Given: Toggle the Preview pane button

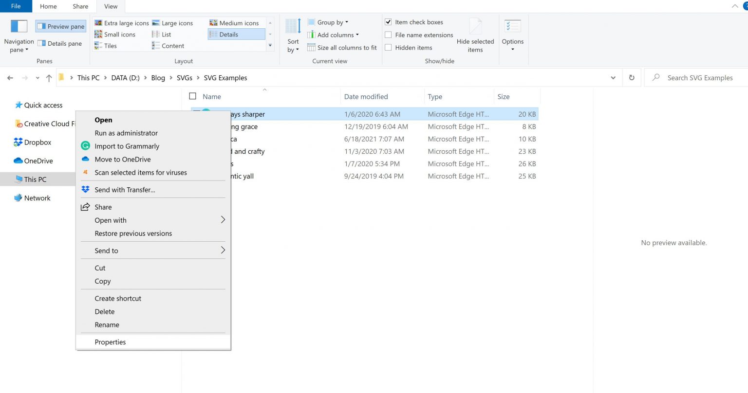Looking at the screenshot, I should (61, 26).
